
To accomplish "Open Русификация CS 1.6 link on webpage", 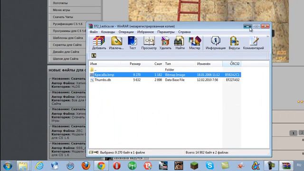I will click(67, 24).
